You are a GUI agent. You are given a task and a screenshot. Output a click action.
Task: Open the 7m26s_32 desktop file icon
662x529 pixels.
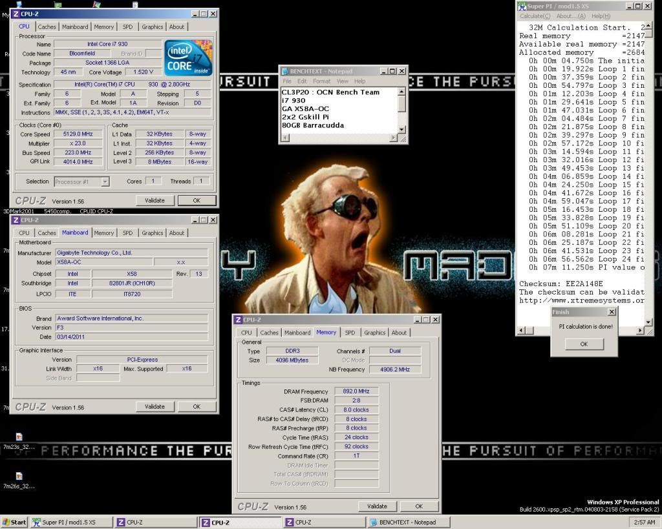[19, 476]
